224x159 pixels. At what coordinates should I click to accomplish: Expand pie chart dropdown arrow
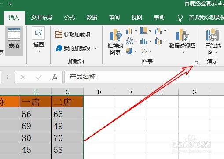pos(136,51)
